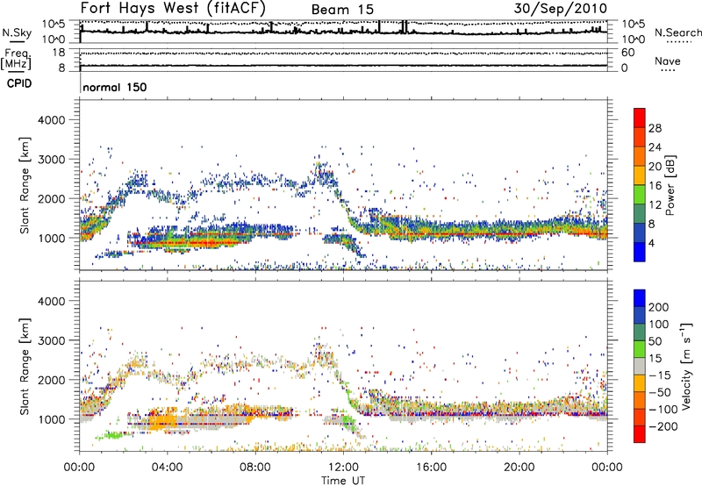Image resolution: width=702 pixels, height=486 pixels.
Task: Click the '4000' tick of the power panel
Action: click(51, 120)
